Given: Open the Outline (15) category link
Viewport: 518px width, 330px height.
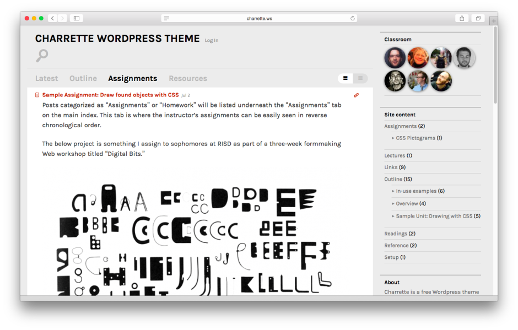Looking at the screenshot, I should [x=398, y=180].
